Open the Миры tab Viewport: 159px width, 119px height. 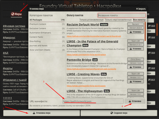coord(16,14)
